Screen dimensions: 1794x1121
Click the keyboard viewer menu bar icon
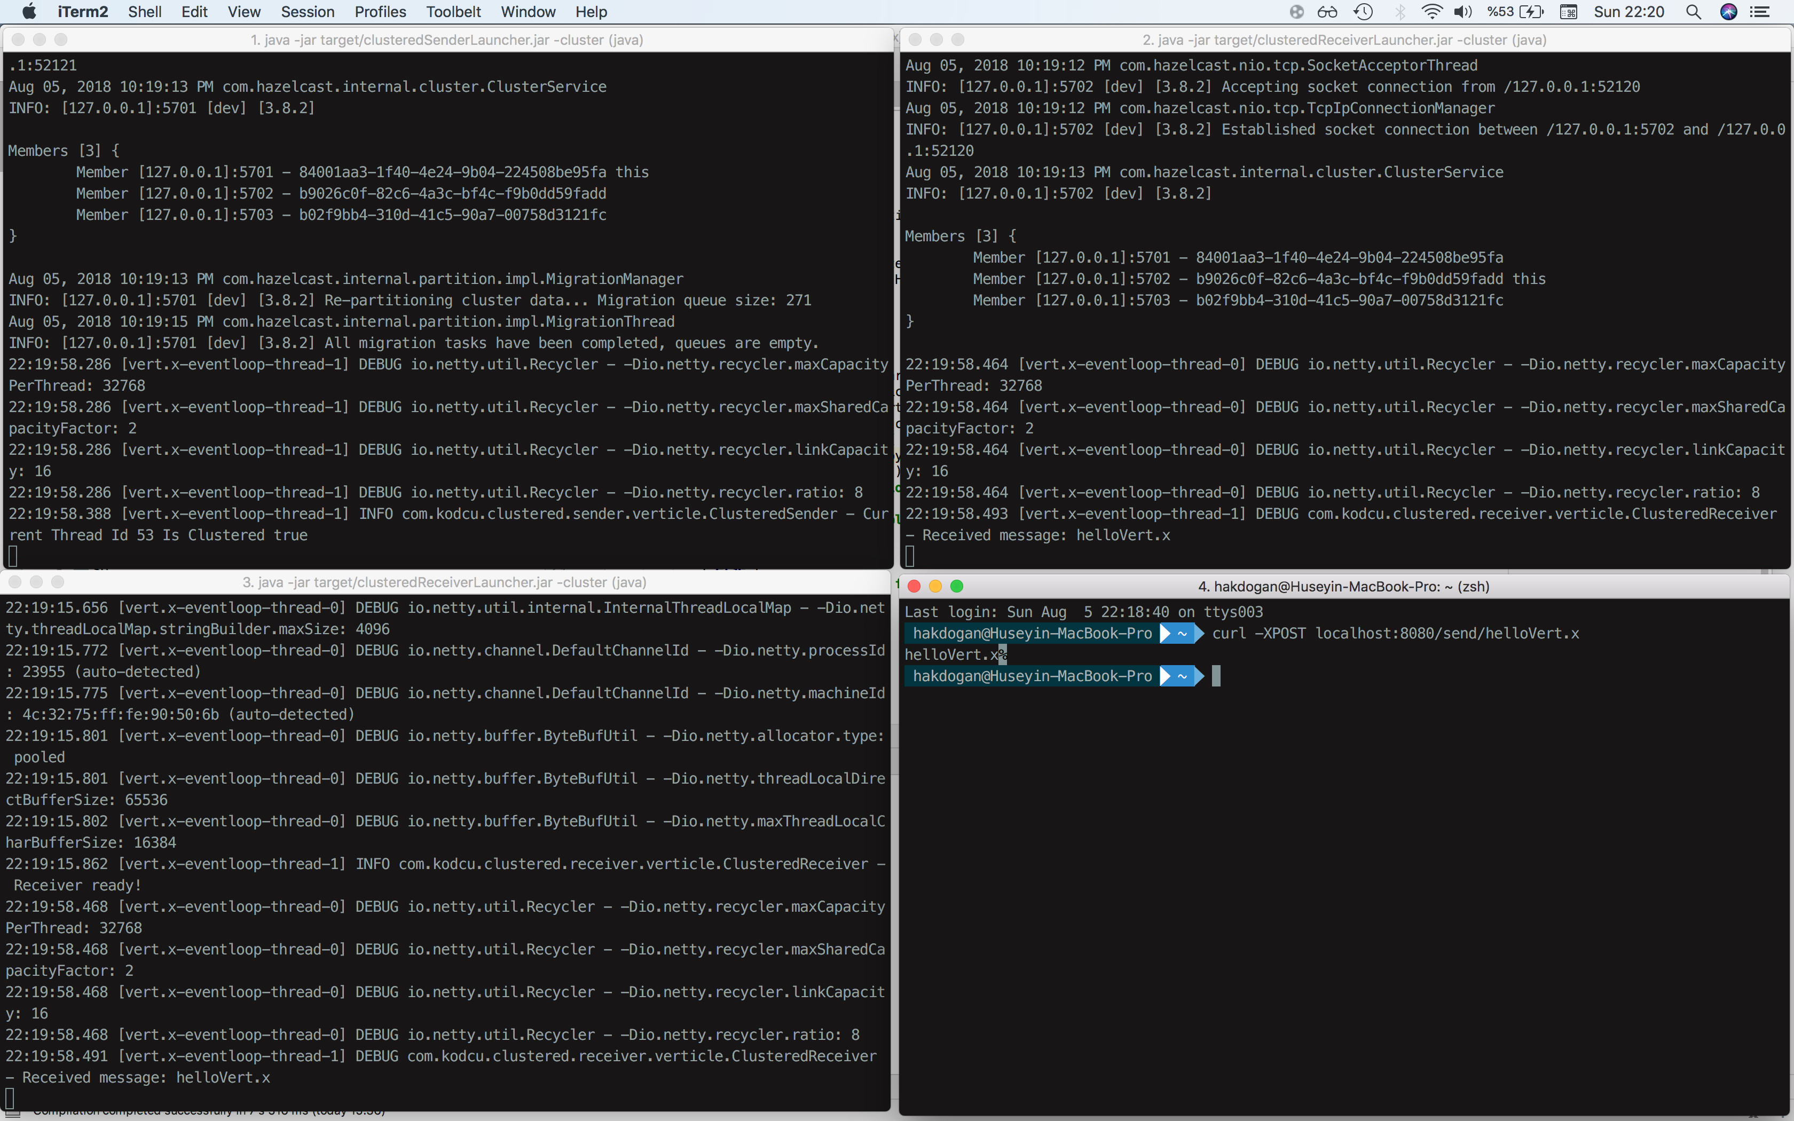(1568, 12)
